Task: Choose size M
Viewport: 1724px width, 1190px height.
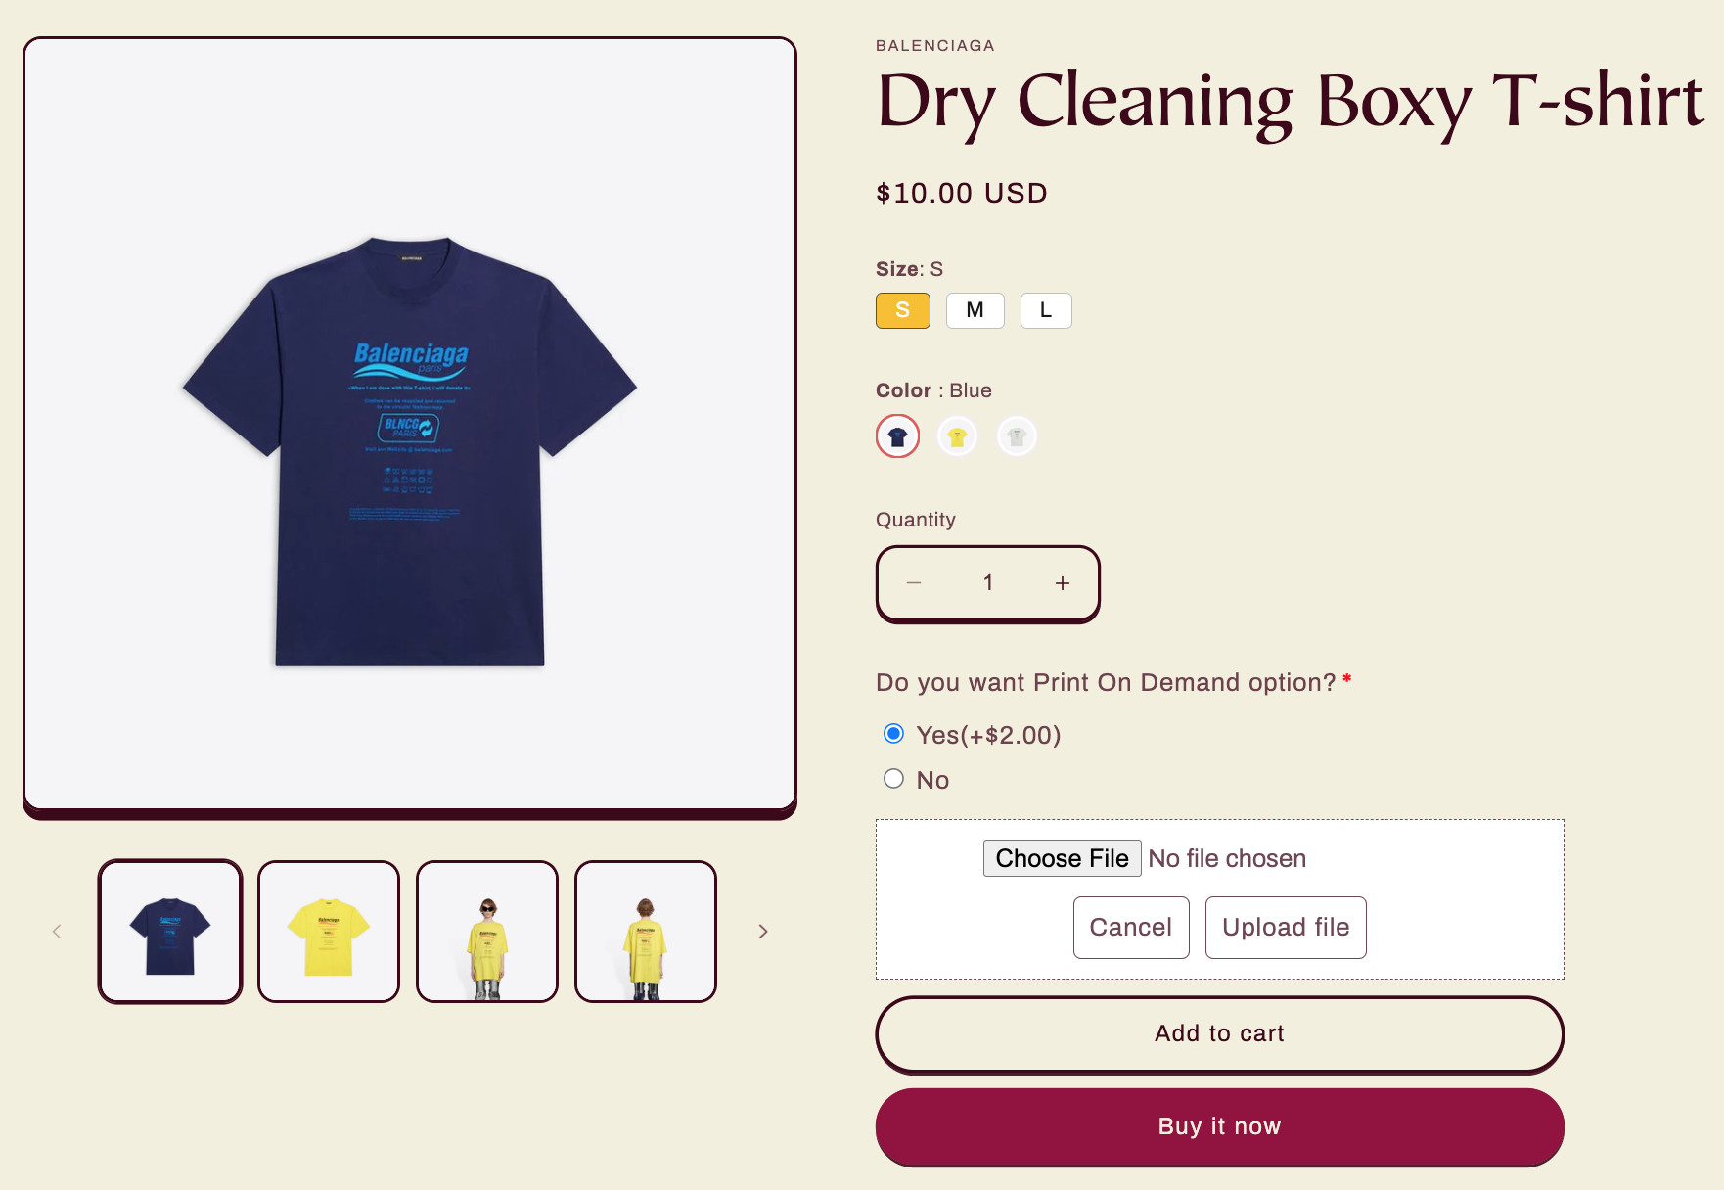Action: pos(975,310)
